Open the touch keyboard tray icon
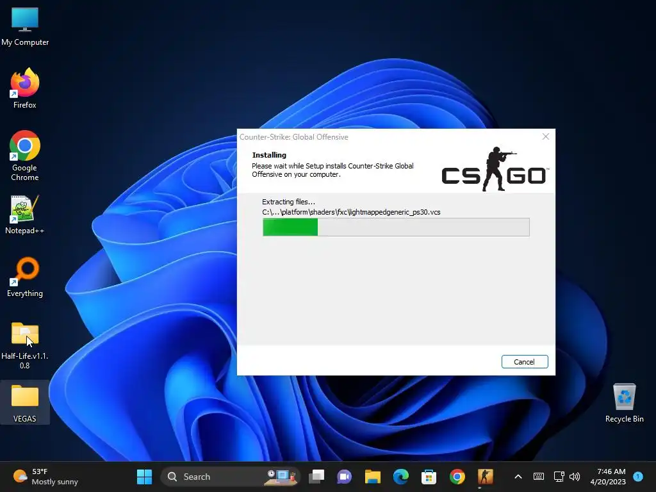Image resolution: width=656 pixels, height=492 pixels. (539, 477)
